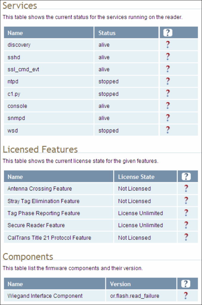
Task: Open help for Antenna Crossing Feature
Action: [186, 188]
